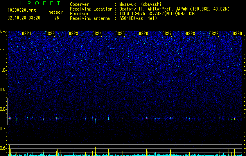Click the meteor label
Screen dimensions: 246x156
(x=56, y=12)
